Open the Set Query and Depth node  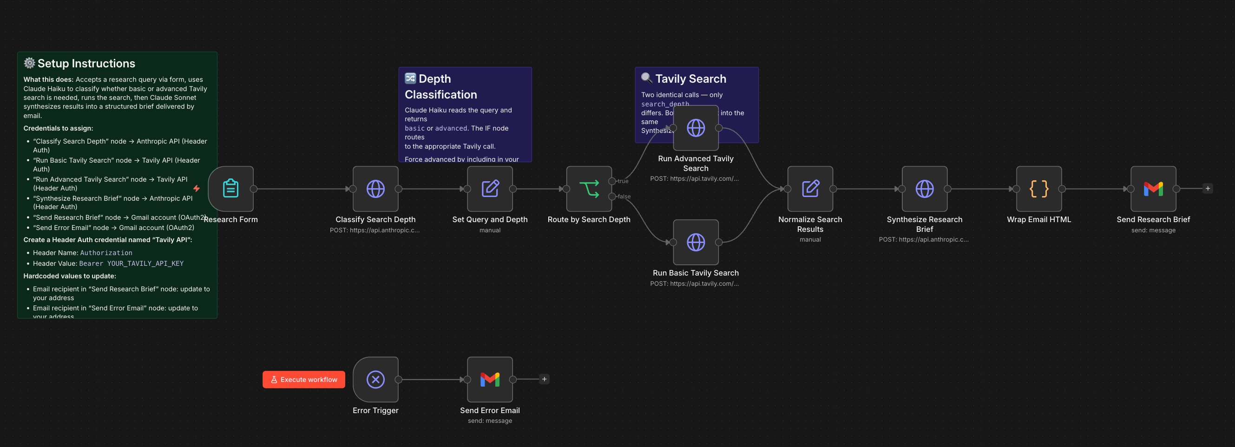[490, 189]
